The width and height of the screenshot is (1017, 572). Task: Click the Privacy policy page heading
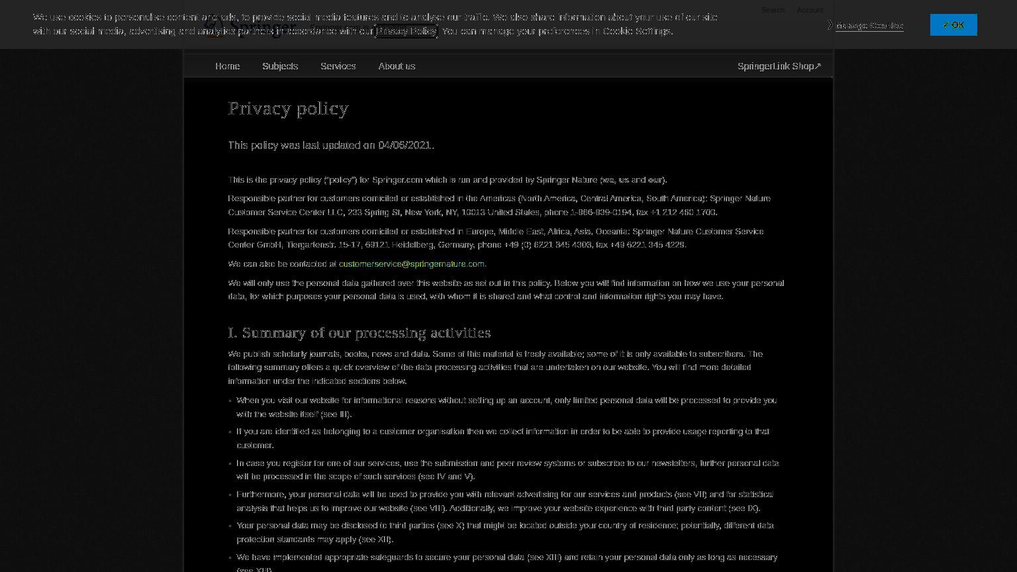click(x=288, y=109)
